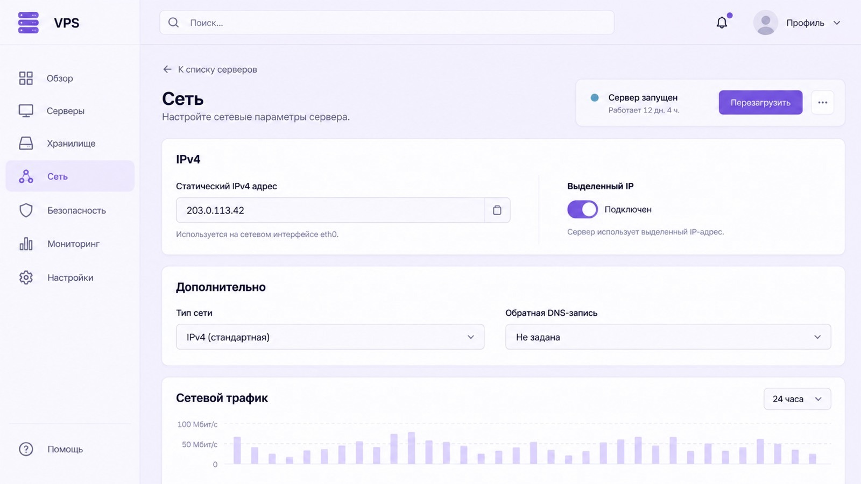Image resolution: width=861 pixels, height=484 pixels.
Task: Focus the Поиск search field
Action: [x=387, y=23]
